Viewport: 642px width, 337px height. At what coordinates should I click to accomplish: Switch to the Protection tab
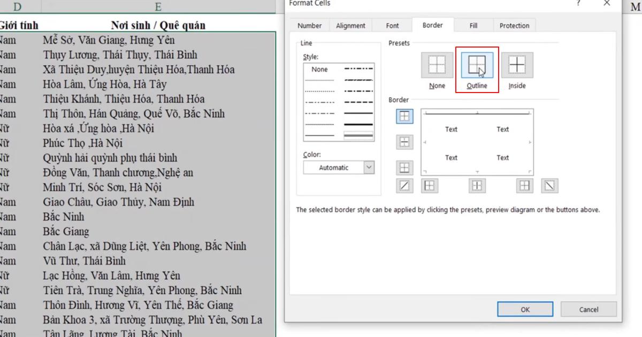point(514,25)
